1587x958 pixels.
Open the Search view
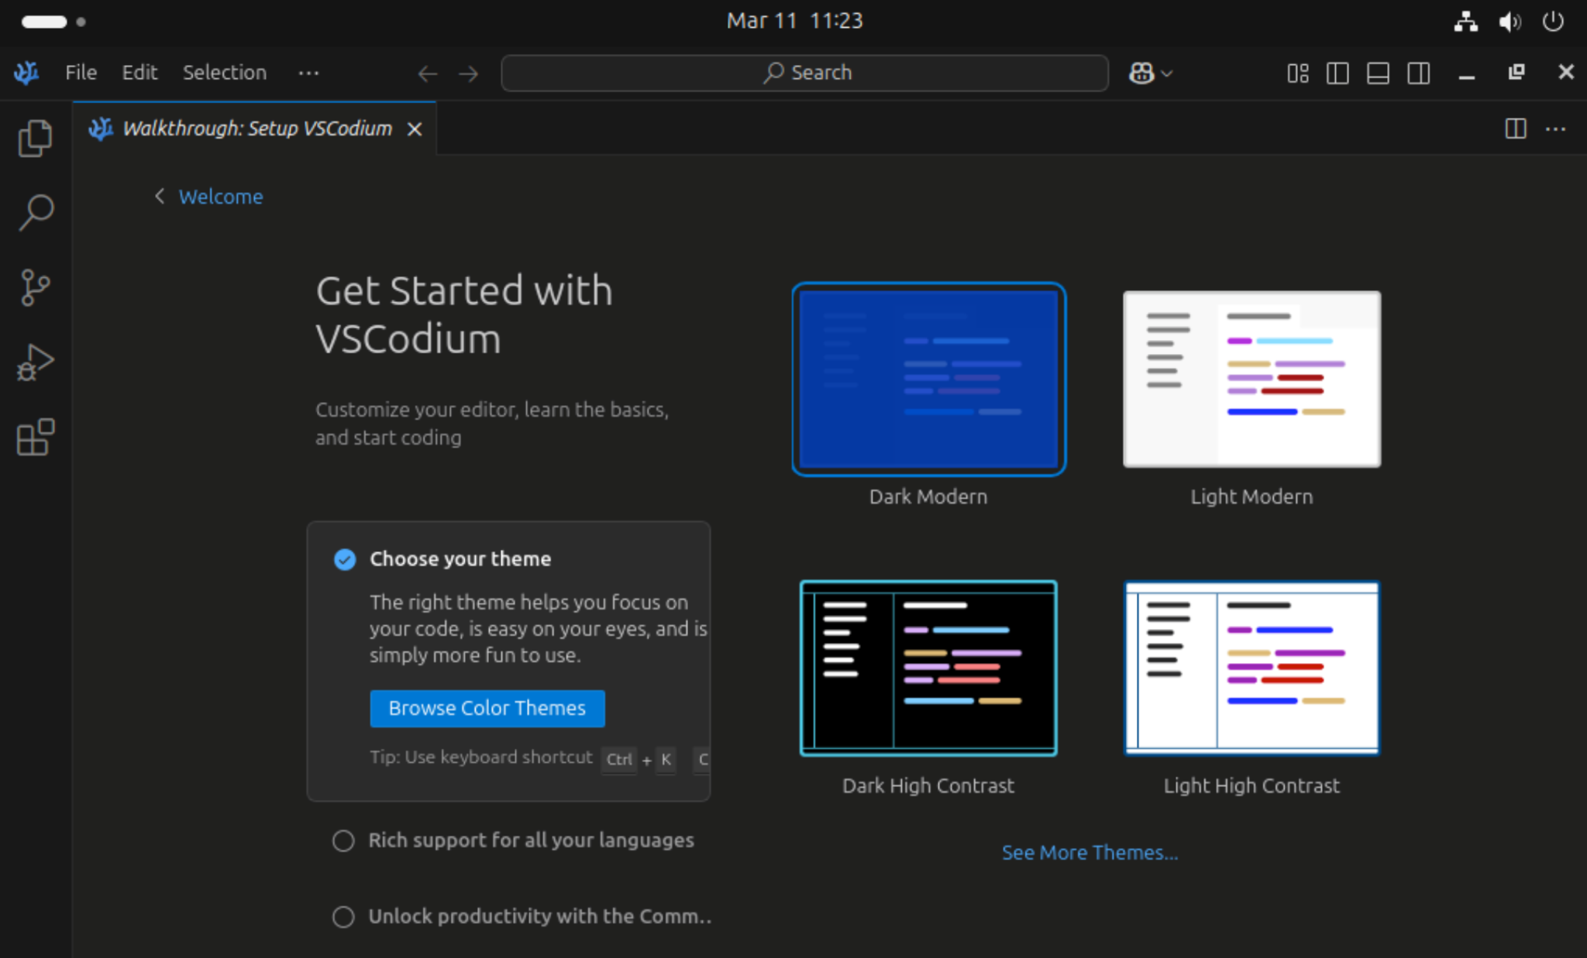coord(35,211)
